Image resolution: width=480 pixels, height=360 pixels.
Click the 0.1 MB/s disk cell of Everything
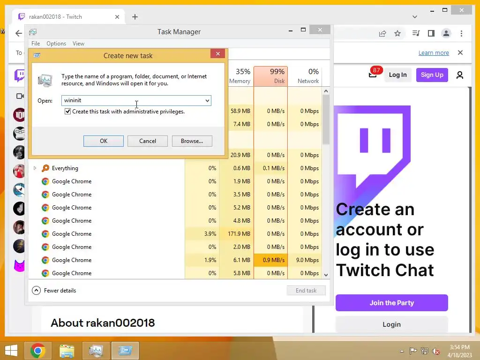click(x=270, y=168)
